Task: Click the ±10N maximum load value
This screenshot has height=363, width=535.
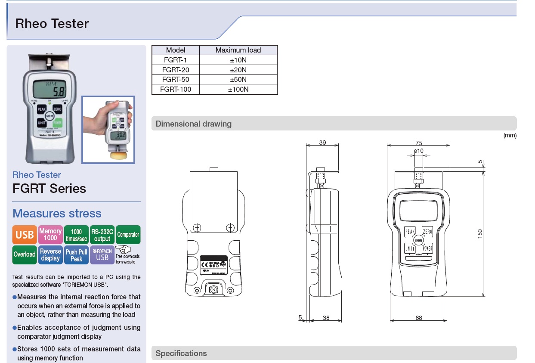Action: tap(238, 60)
